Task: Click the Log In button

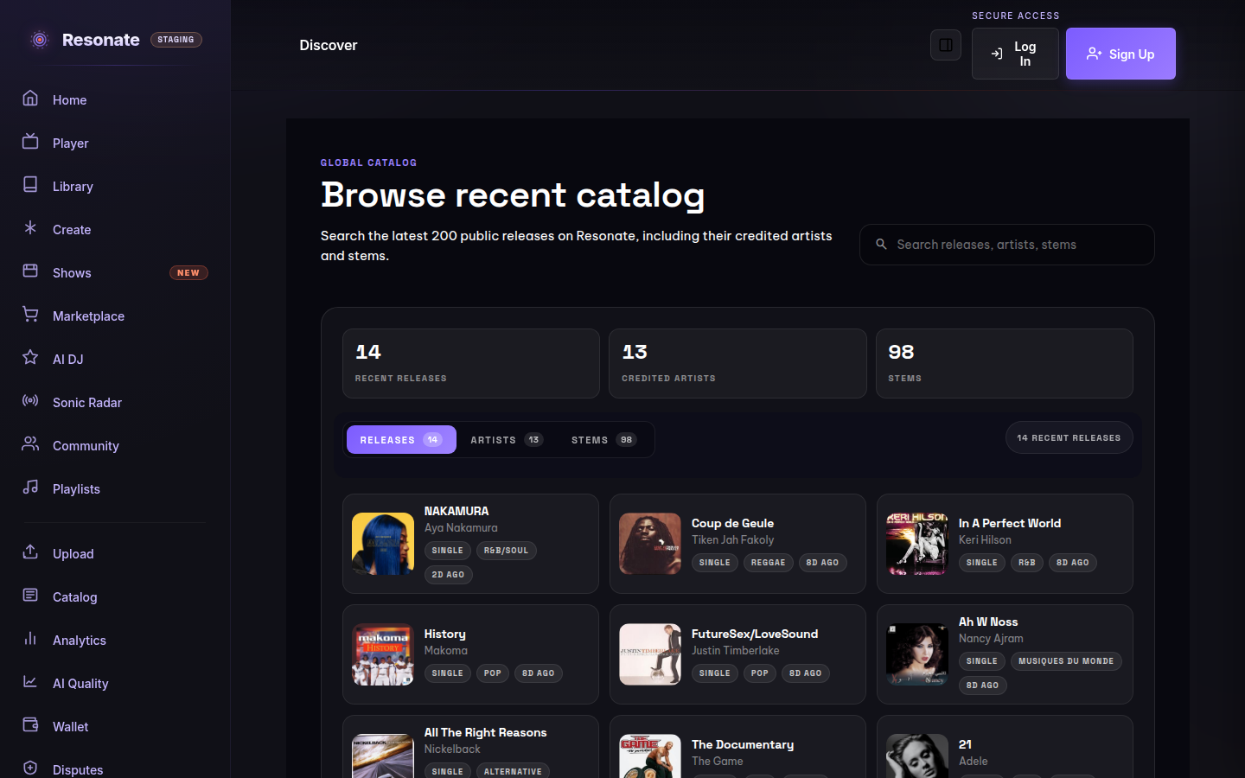Action: click(x=1015, y=54)
